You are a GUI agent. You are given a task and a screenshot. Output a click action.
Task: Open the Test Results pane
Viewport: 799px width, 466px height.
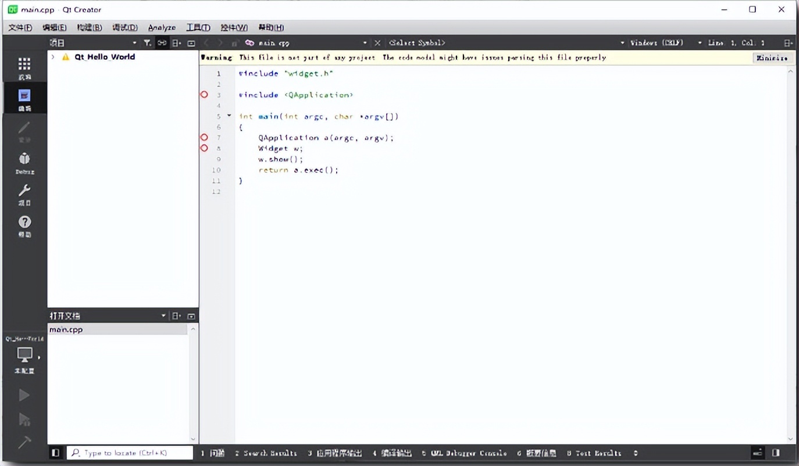coord(594,453)
